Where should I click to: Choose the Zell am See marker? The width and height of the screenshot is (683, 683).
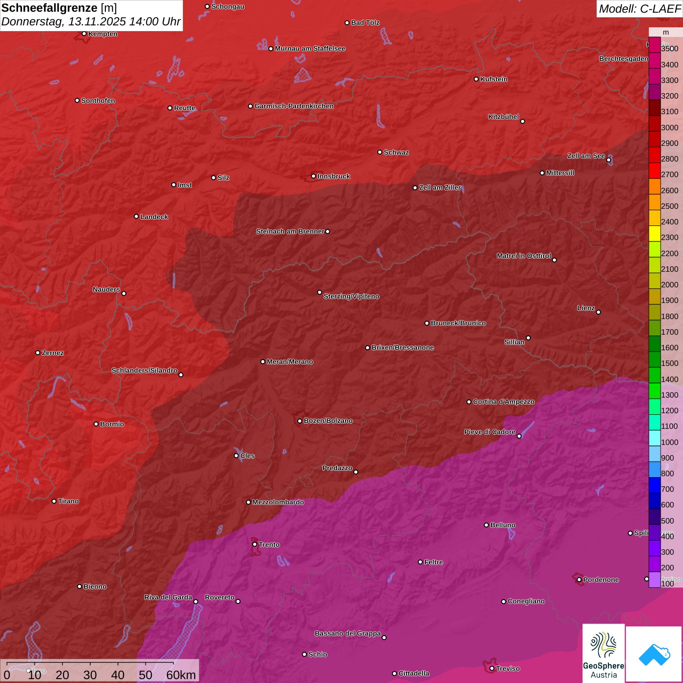(x=609, y=160)
